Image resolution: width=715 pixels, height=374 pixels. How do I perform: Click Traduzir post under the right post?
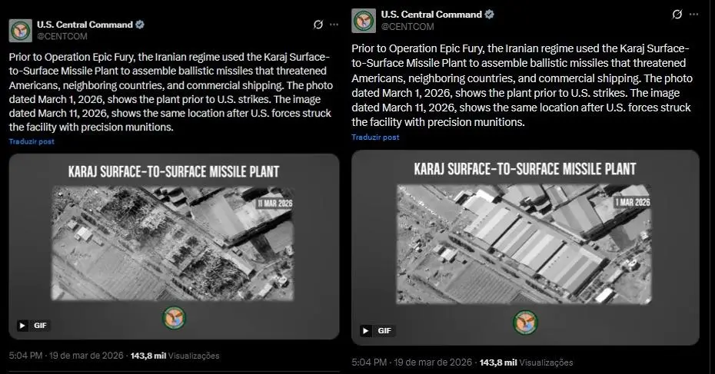tap(375, 137)
